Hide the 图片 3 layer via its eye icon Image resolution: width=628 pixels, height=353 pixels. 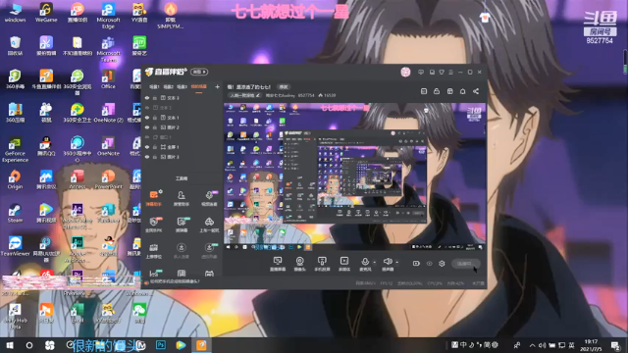147,157
